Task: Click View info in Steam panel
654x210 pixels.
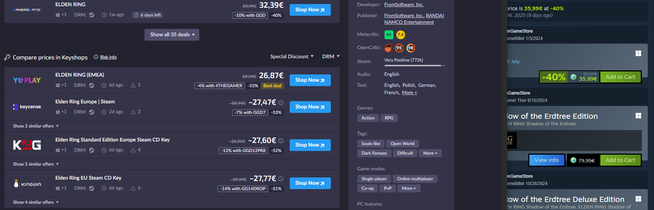Action: coord(547,160)
